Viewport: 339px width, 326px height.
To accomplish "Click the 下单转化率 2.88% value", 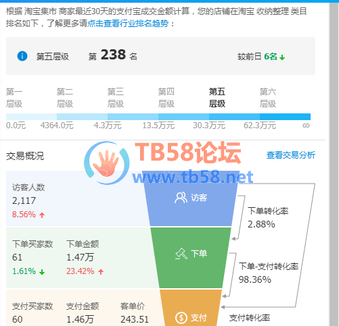I will point(261,224).
